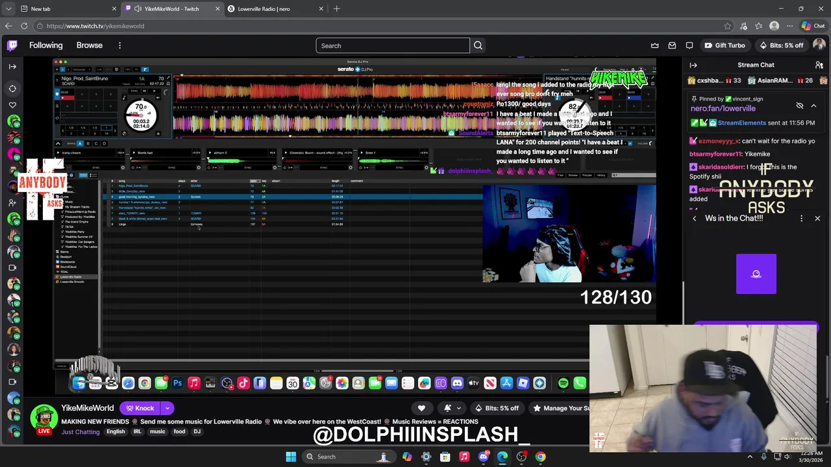Click the Twitch search magnifier button
831x467 pixels.
coord(478,45)
